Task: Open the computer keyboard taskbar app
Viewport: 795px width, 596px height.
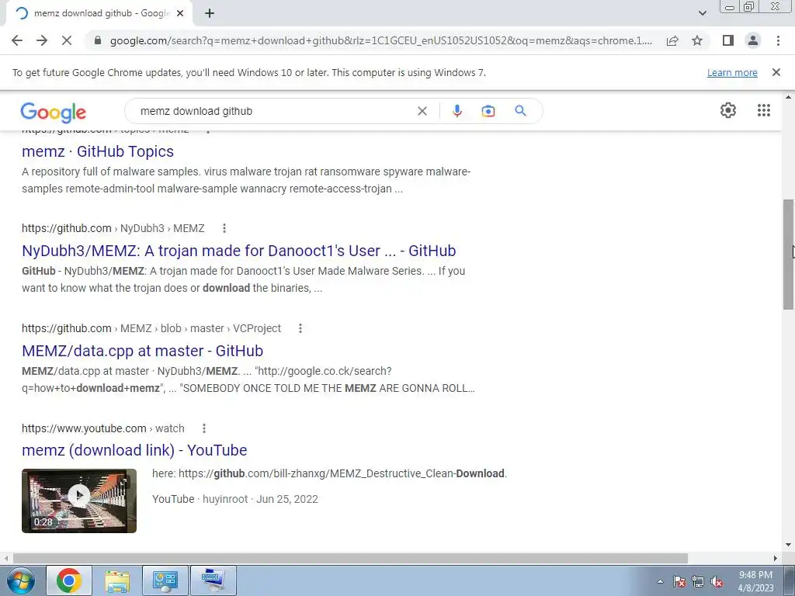Action: (x=213, y=580)
